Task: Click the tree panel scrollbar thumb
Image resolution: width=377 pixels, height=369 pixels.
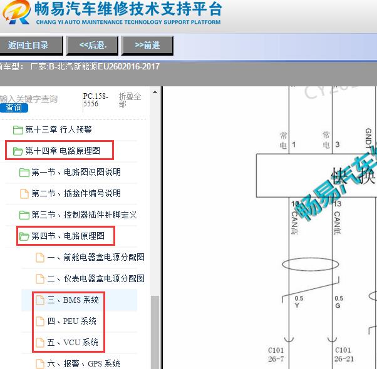Action: 155,332
